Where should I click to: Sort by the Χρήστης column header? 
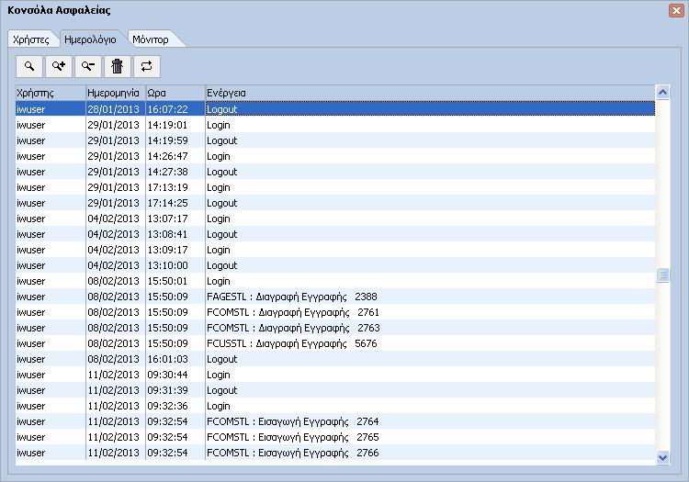pos(51,93)
